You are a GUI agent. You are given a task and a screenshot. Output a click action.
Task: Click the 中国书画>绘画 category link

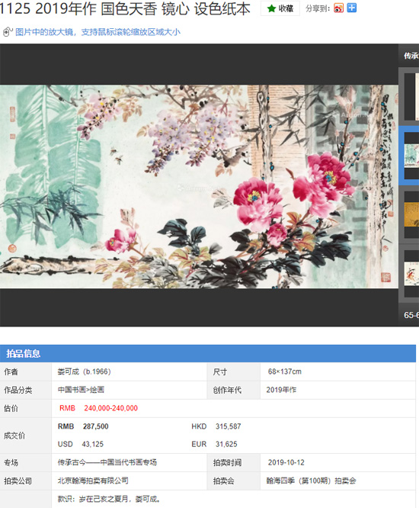(81, 390)
